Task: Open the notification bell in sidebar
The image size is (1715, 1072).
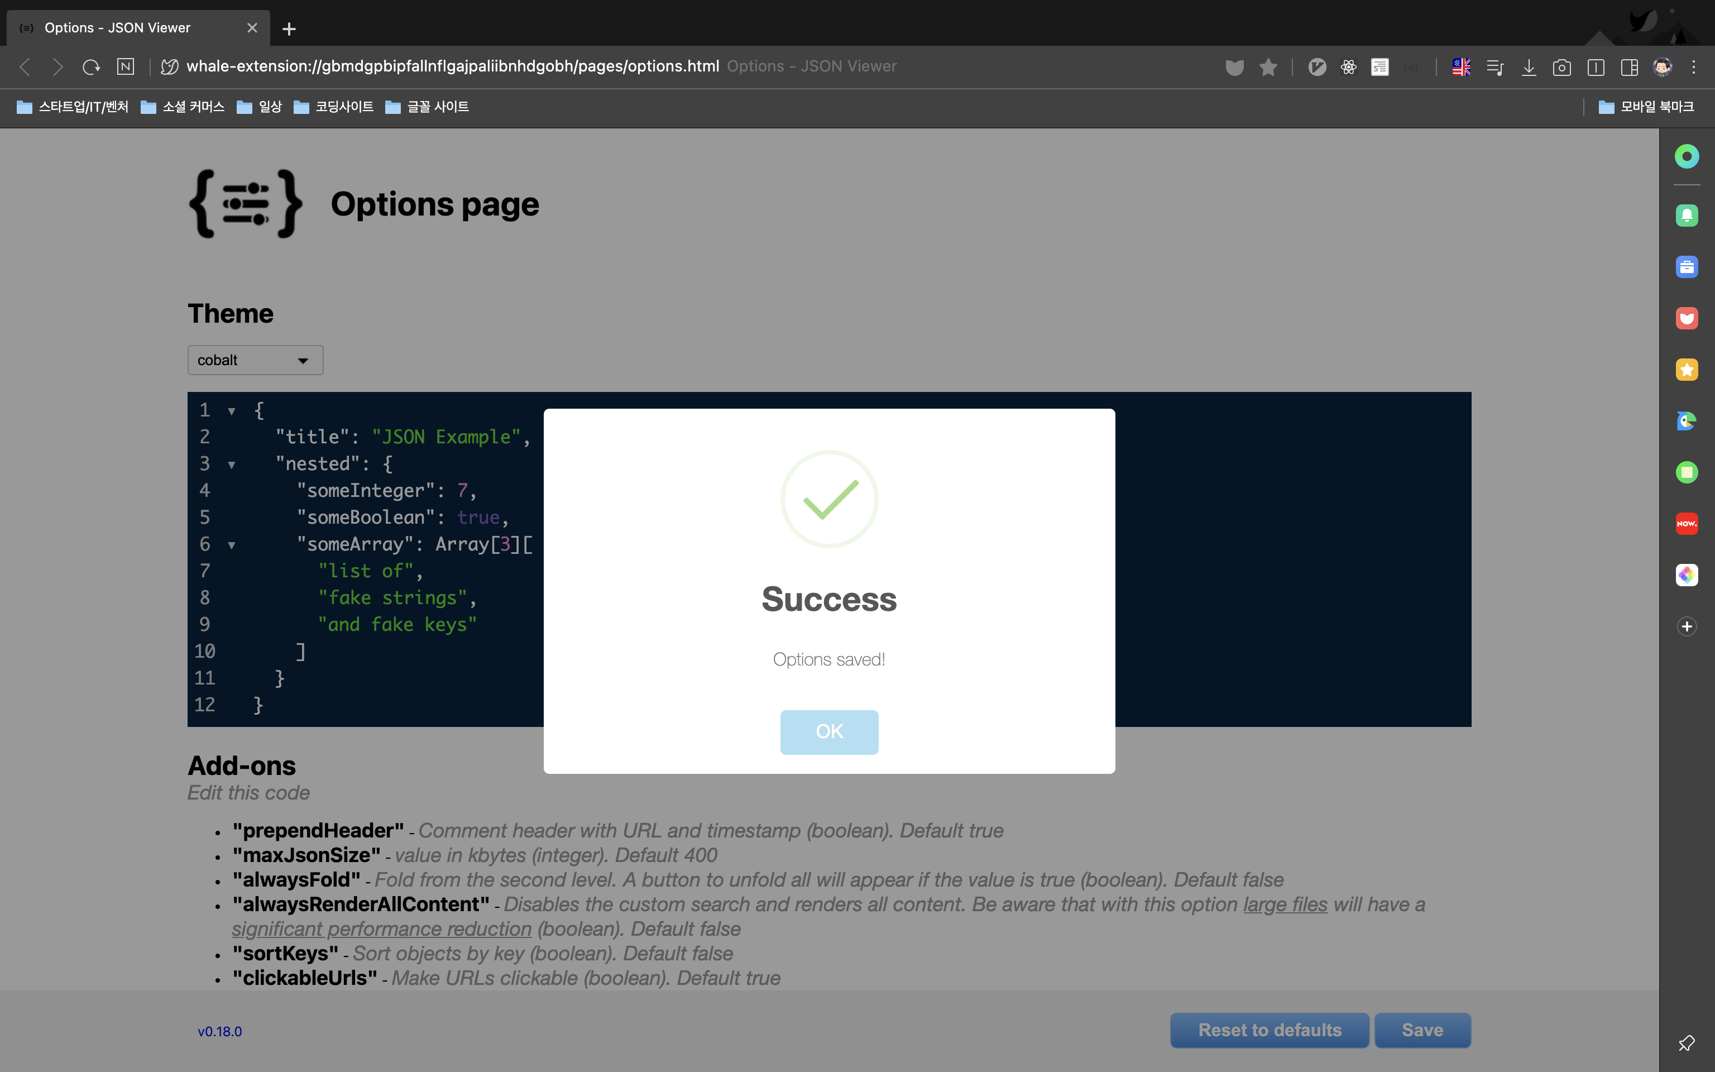Action: pos(1686,216)
